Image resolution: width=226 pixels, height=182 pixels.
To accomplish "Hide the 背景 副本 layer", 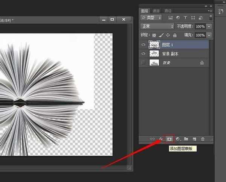I will pyautogui.click(x=143, y=54).
